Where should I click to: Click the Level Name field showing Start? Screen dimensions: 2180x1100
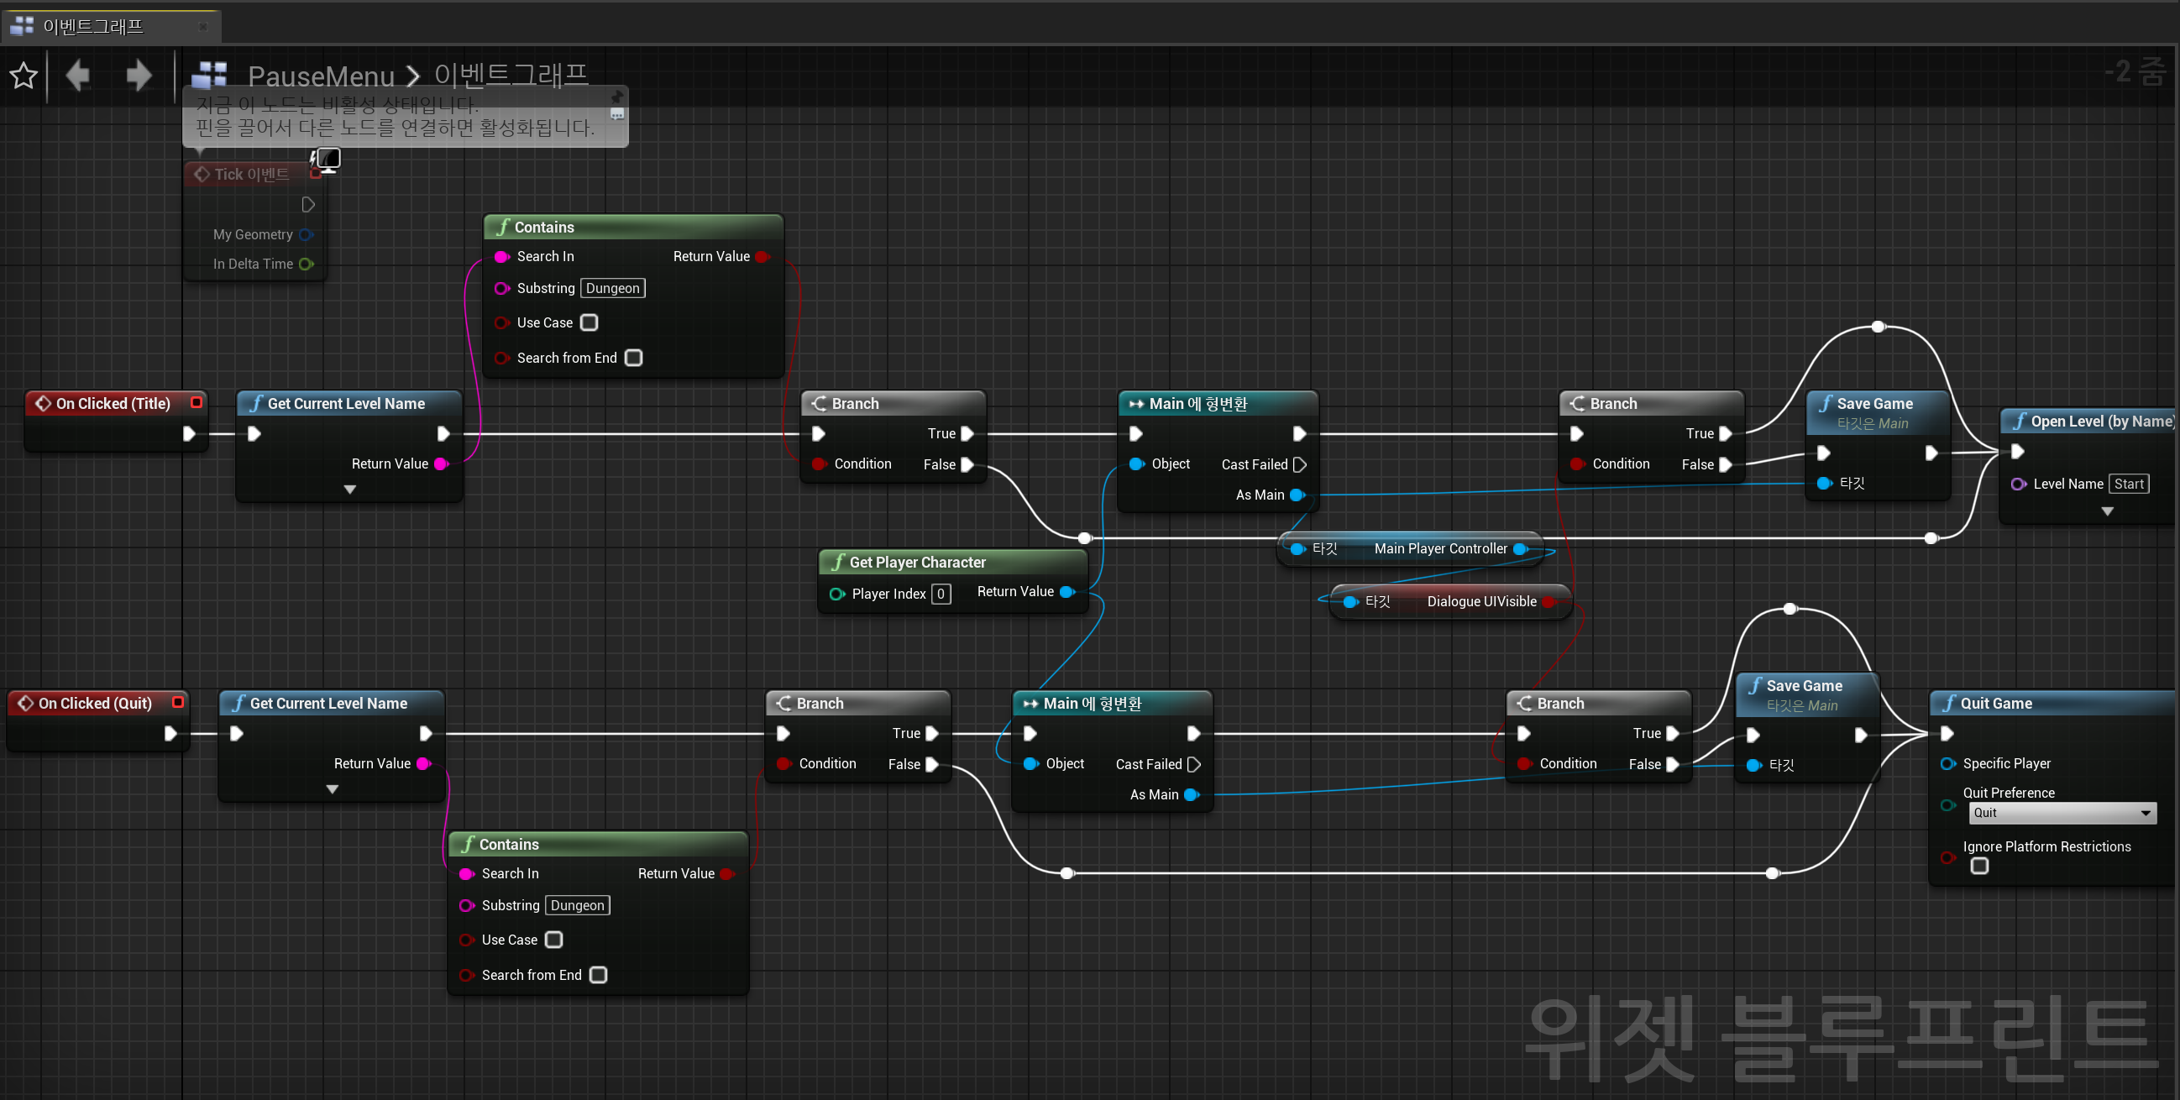click(x=2130, y=483)
